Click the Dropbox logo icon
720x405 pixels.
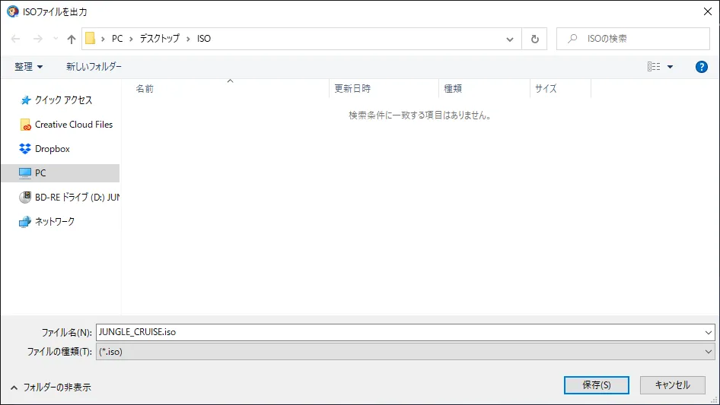[x=25, y=149]
